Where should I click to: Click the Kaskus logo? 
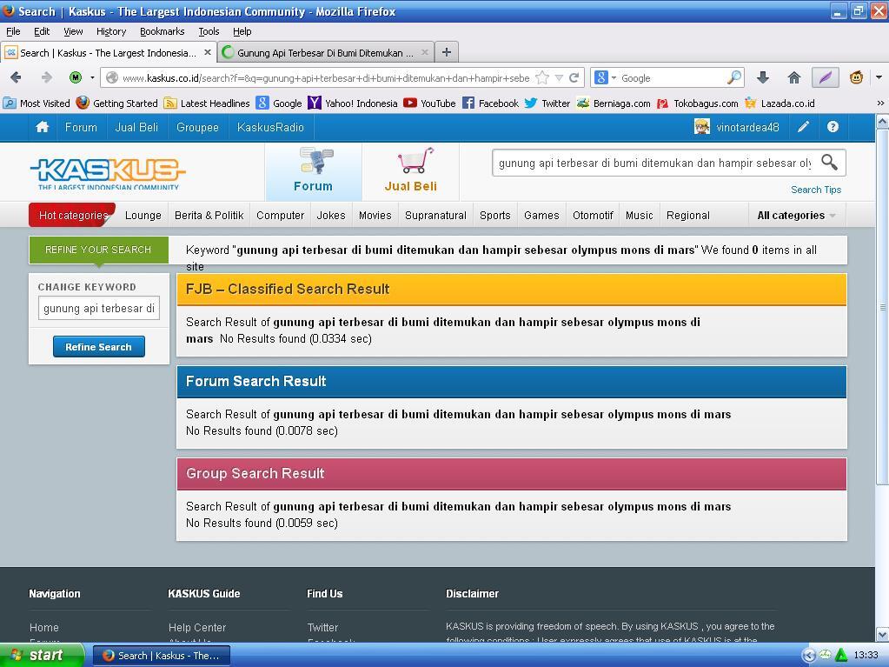tap(108, 173)
